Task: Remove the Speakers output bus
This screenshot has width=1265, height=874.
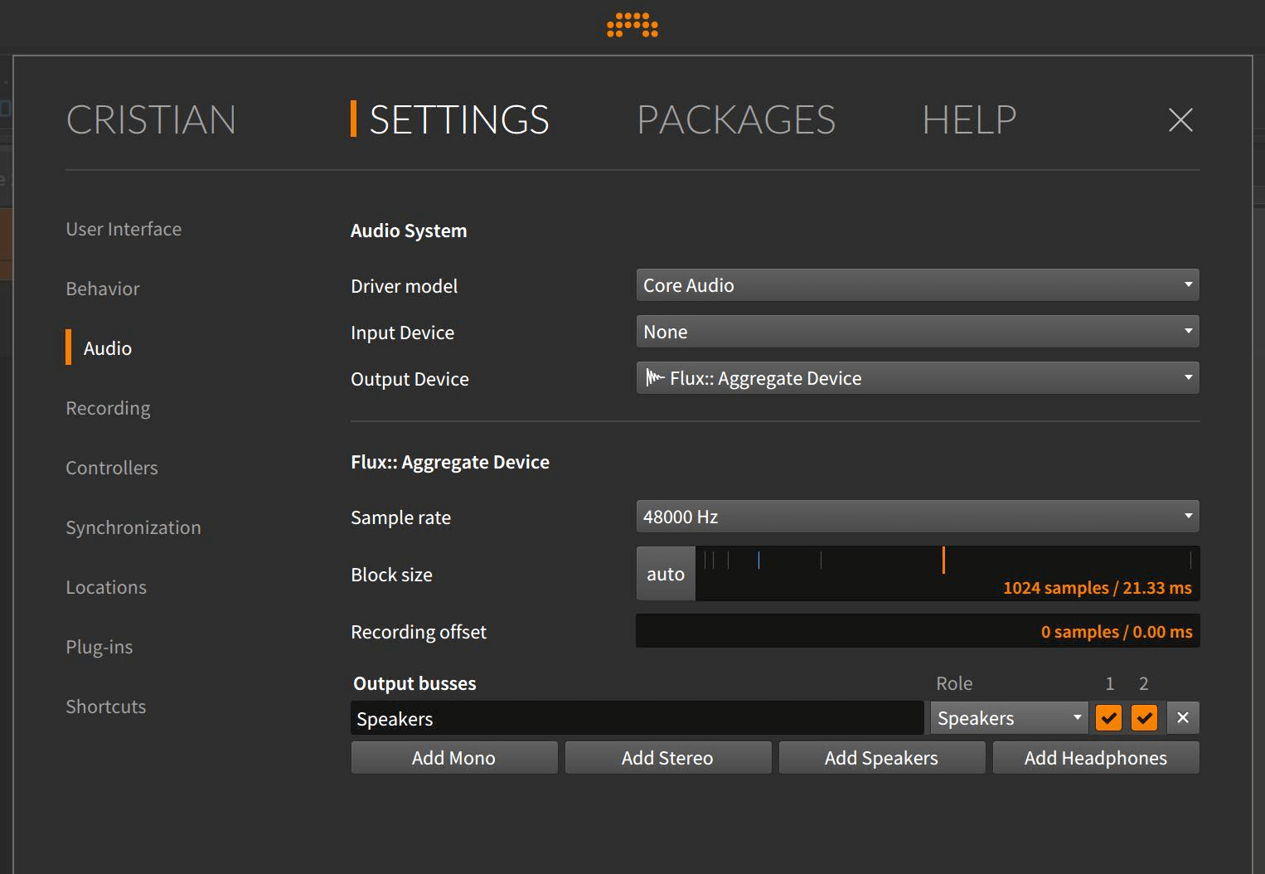Action: [1183, 718]
